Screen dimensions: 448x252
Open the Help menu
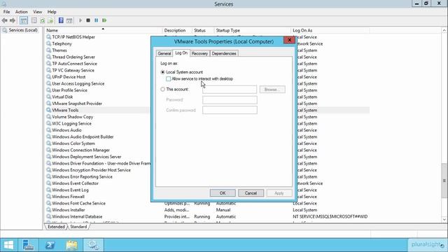coord(52,12)
